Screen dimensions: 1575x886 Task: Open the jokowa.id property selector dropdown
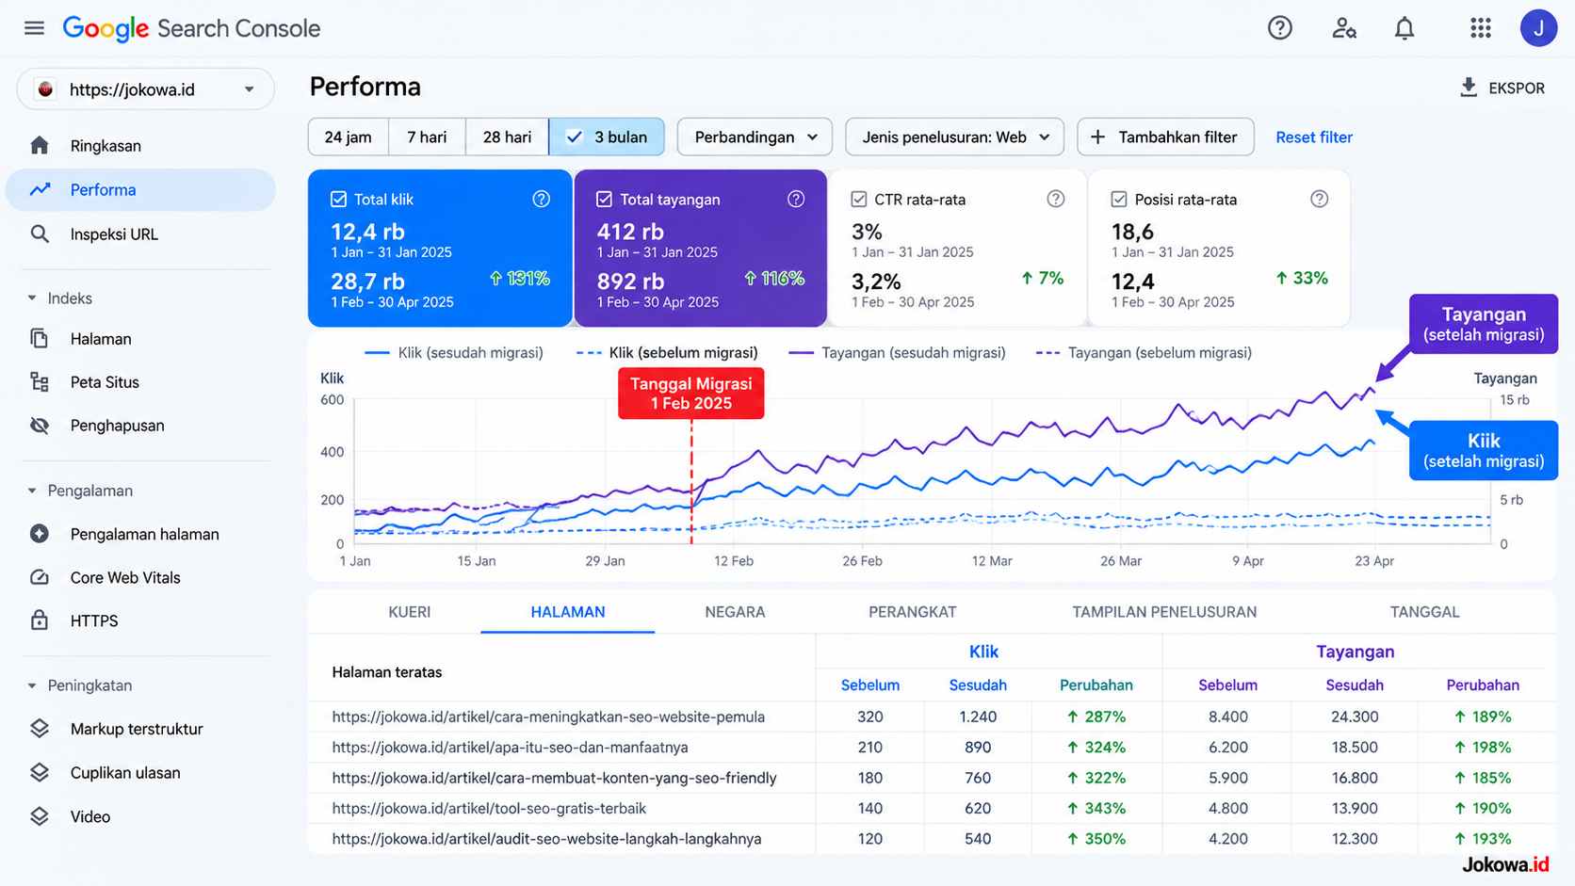146,89
